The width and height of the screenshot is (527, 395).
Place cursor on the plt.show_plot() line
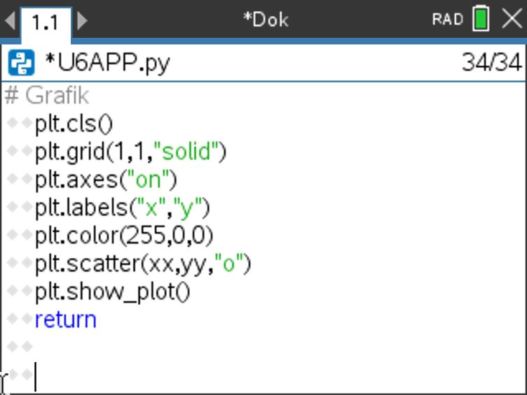click(x=112, y=291)
